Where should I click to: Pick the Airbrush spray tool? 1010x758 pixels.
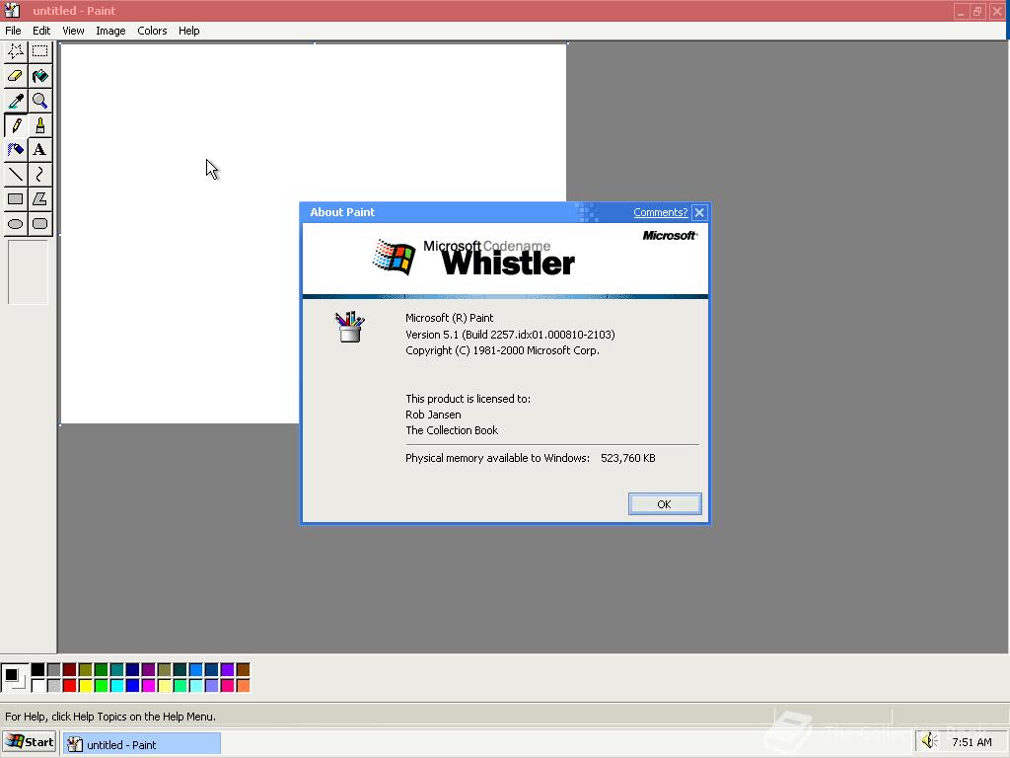click(x=16, y=150)
